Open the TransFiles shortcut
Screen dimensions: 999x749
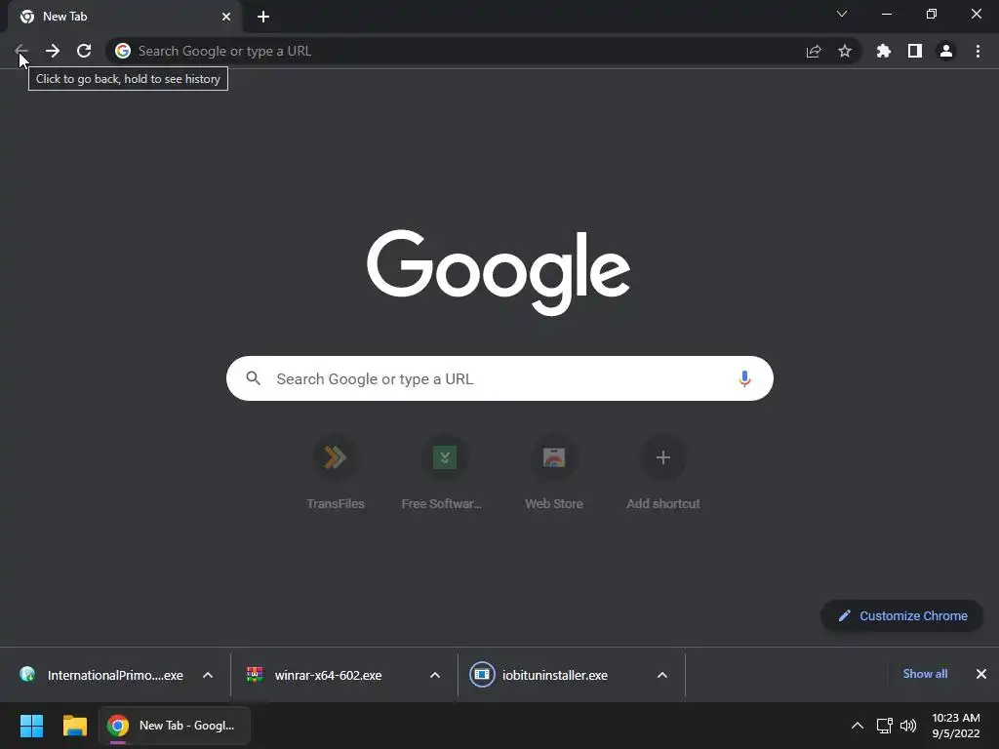pyautogui.click(x=336, y=473)
